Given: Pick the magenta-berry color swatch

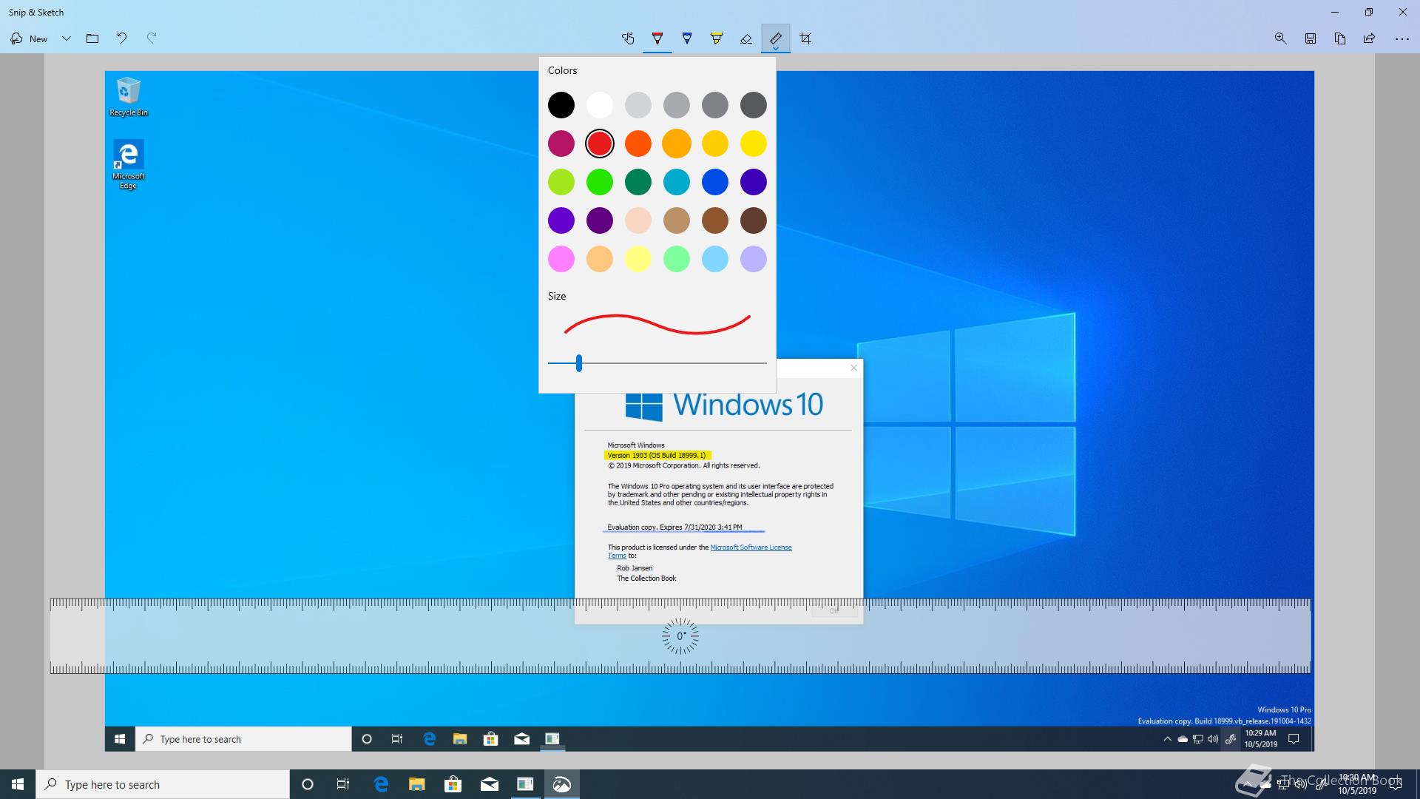Looking at the screenshot, I should [x=561, y=144].
